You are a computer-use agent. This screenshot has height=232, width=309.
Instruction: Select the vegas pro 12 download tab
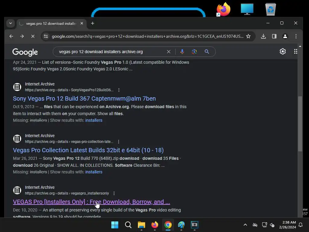[x=51, y=24]
